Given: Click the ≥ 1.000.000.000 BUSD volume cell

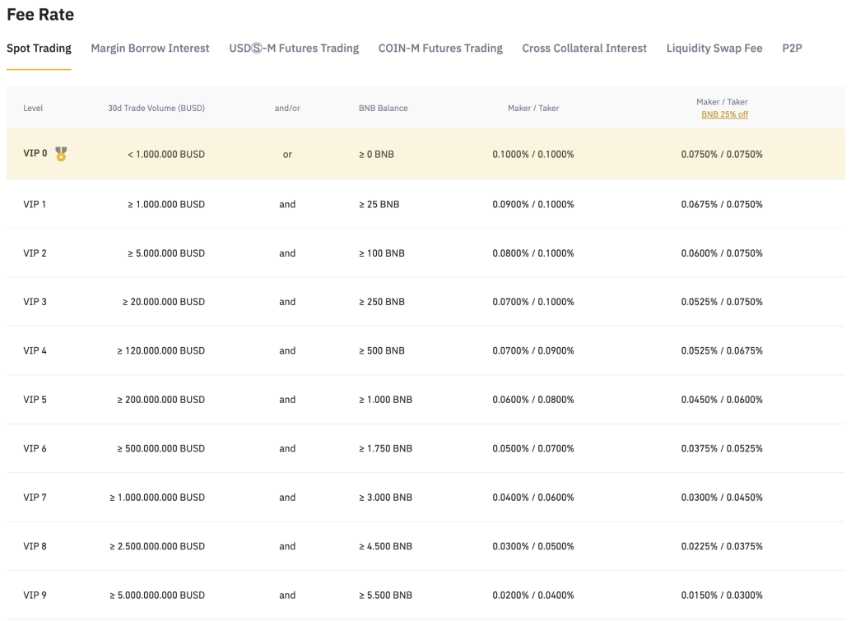Looking at the screenshot, I should 157,498.
